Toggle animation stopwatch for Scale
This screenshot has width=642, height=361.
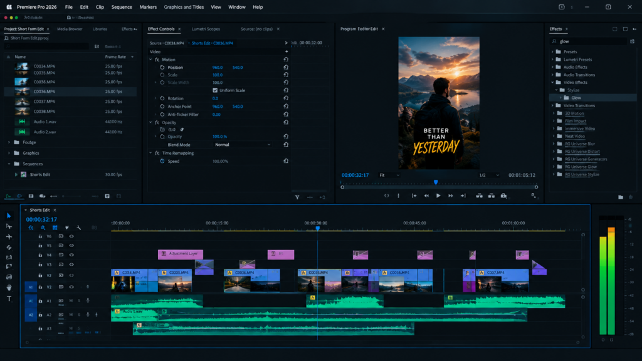pos(162,75)
